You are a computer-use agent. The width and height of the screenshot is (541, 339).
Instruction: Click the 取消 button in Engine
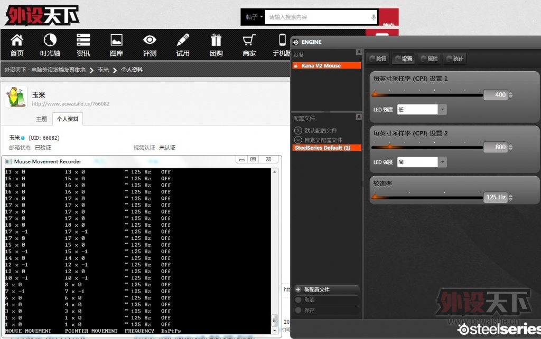[327, 300]
